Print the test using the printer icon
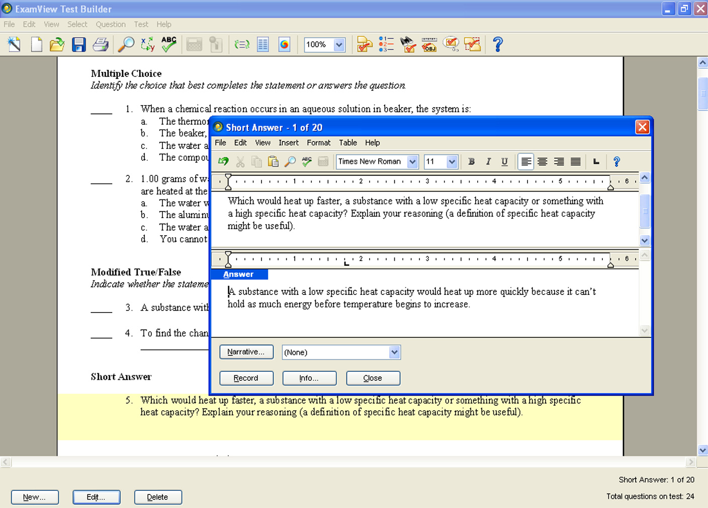Viewport: 708px width, 508px height. tap(101, 44)
